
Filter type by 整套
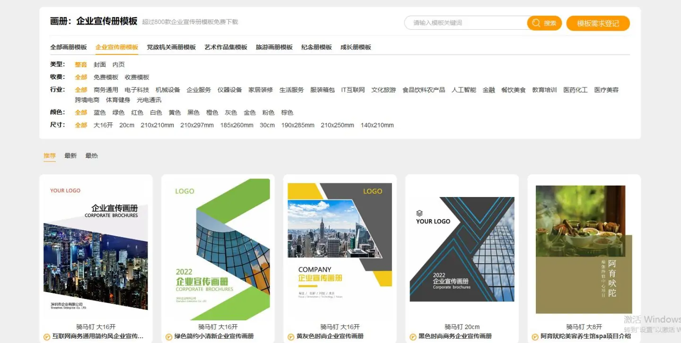coord(81,65)
